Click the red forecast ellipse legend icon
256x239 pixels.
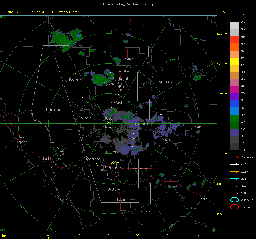coord(234,207)
